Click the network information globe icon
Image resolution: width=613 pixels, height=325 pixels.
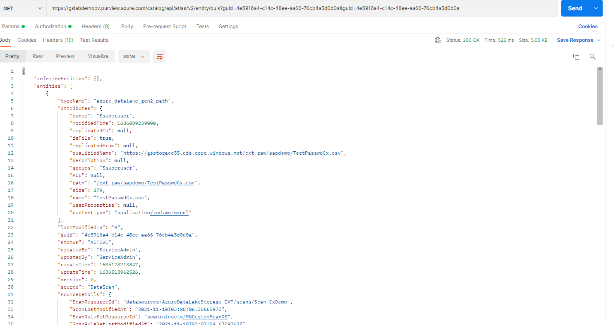438,40
